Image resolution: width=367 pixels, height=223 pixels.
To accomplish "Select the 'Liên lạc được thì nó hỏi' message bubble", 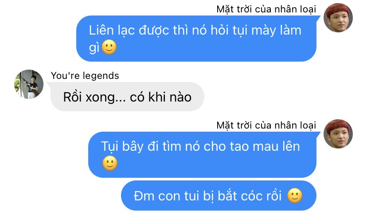I will click(x=196, y=39).
